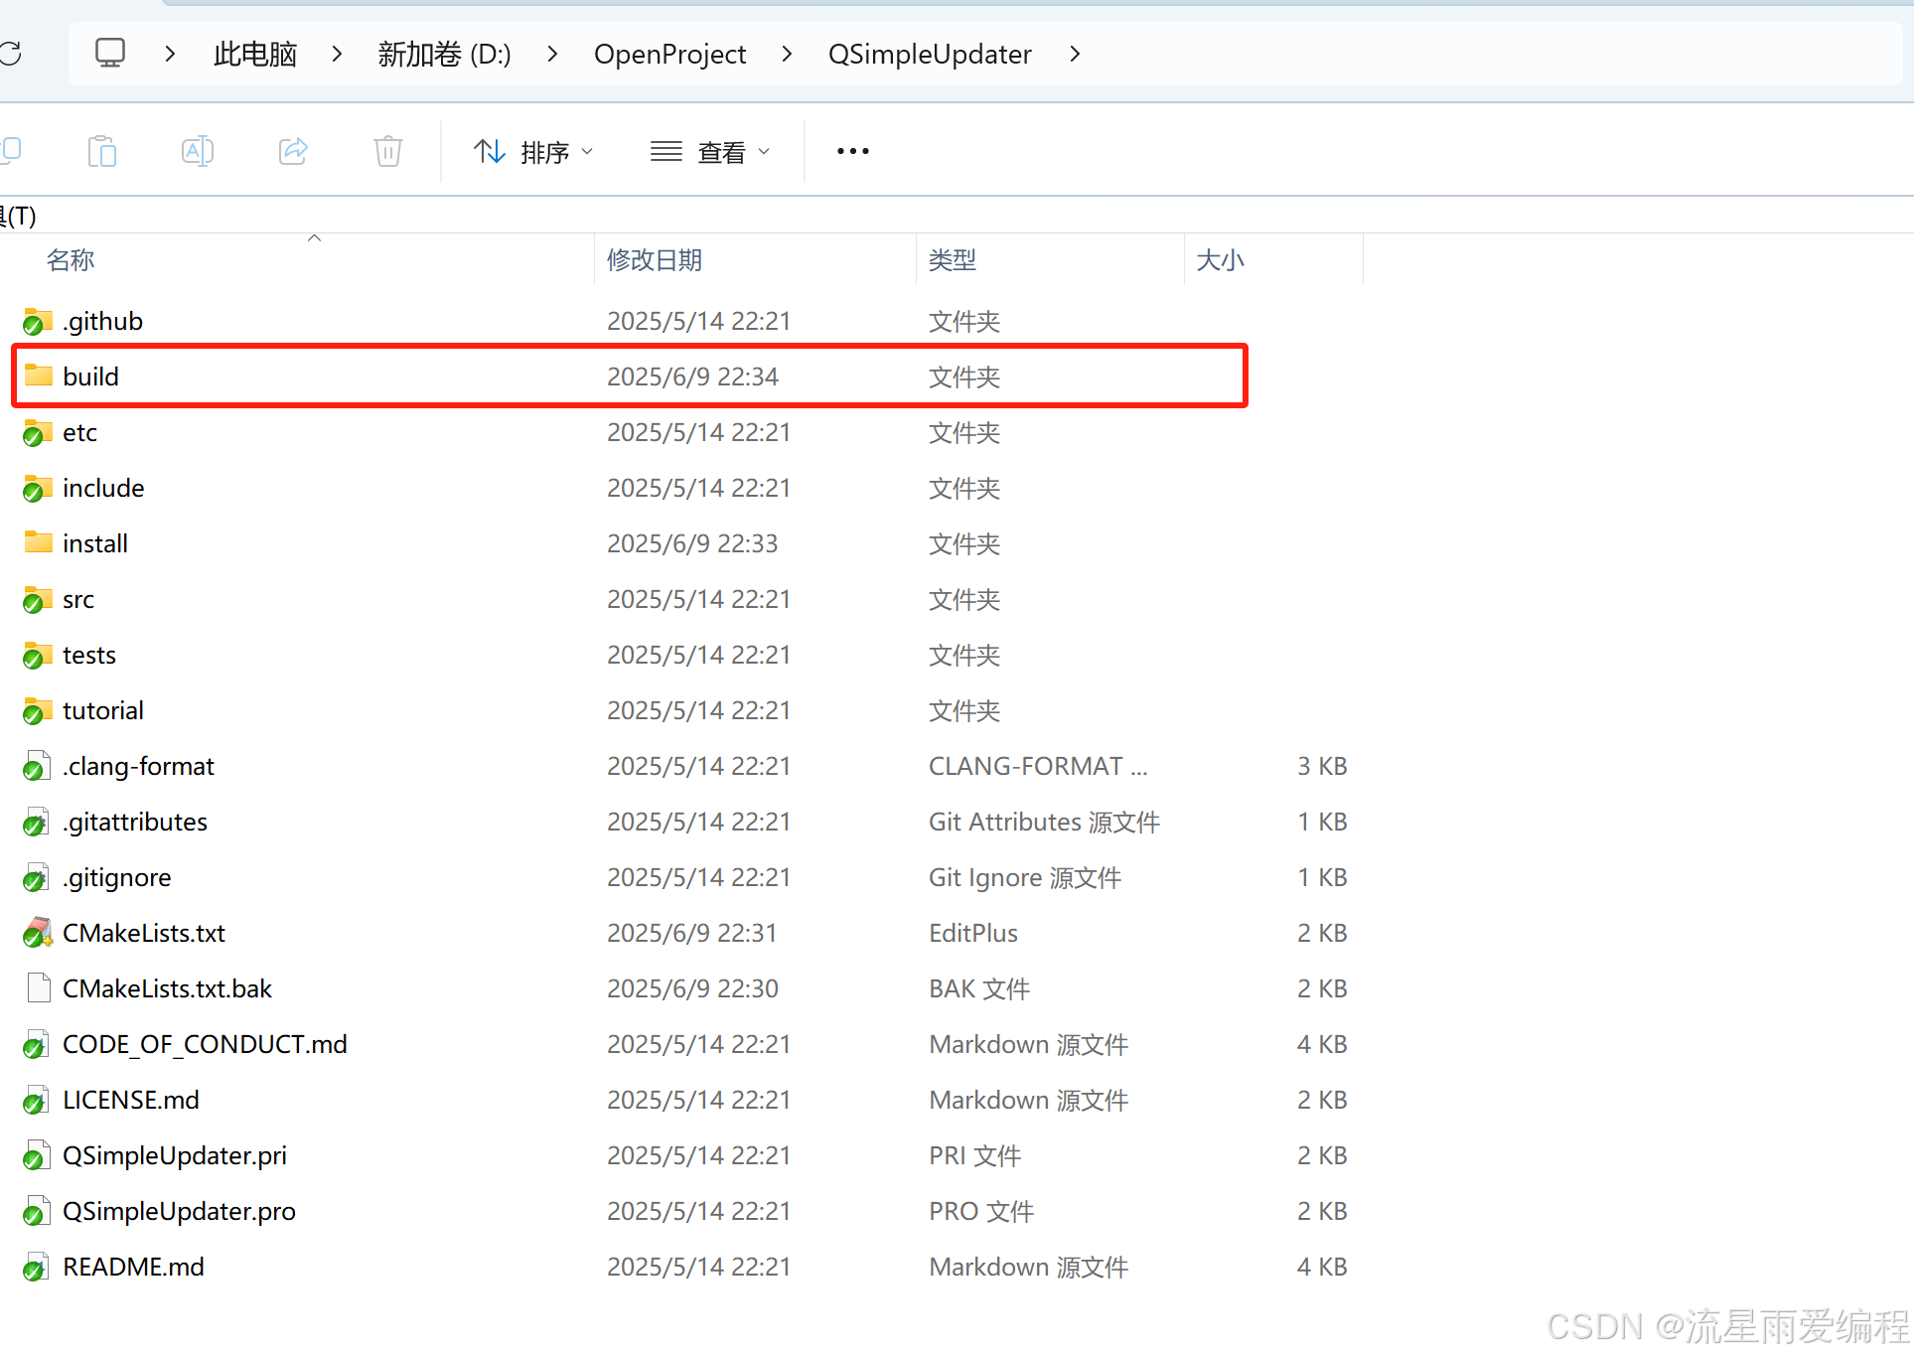Select the QSimpleUpdater.pro file
The height and width of the screenshot is (1358, 1914).
tap(179, 1211)
